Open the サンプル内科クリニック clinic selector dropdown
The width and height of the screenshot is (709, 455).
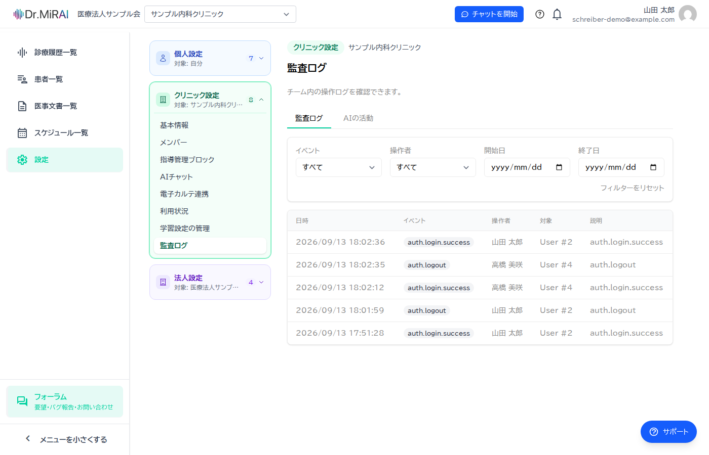[220, 14]
